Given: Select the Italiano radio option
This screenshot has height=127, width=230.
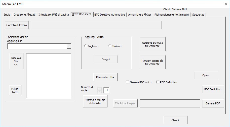Looking at the screenshot, I should (110, 46).
